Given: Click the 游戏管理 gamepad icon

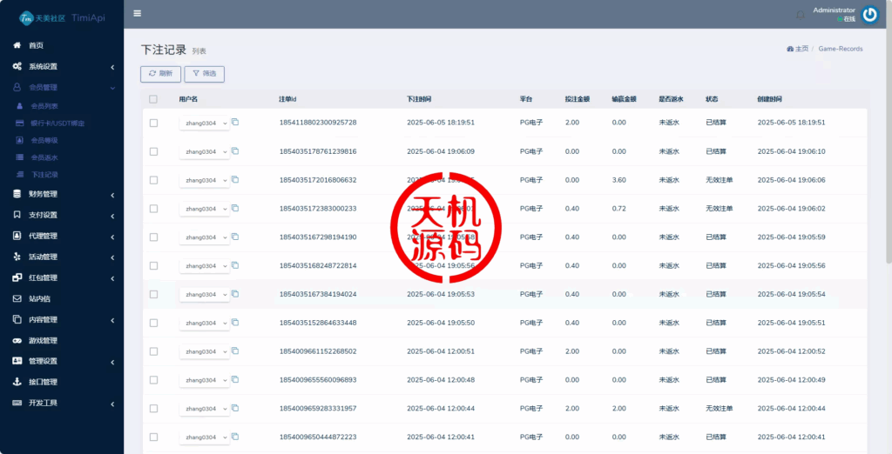Looking at the screenshot, I should coord(17,340).
